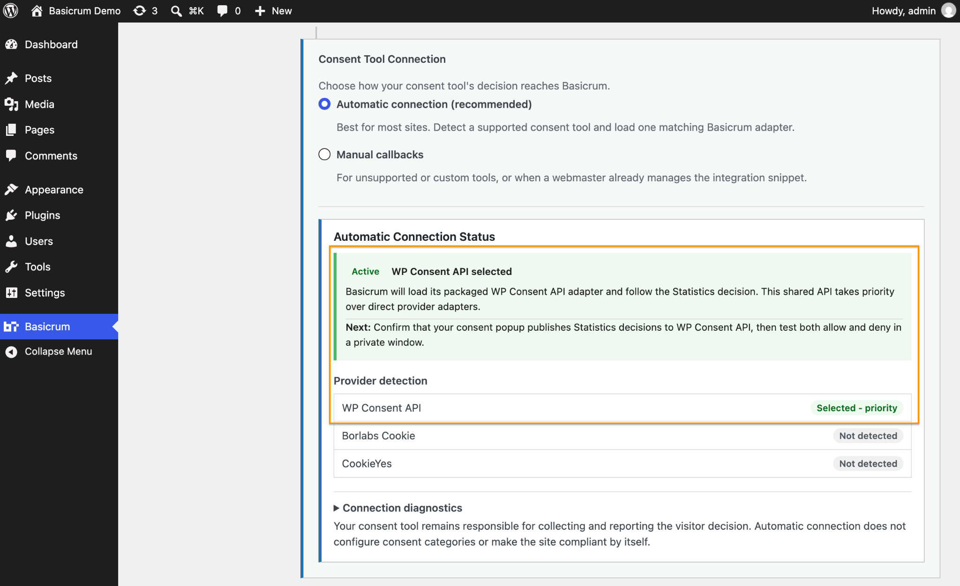Click the admin avatar icon

[948, 11]
